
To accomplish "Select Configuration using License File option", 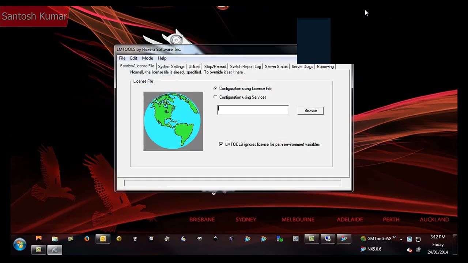I will [243, 88].
